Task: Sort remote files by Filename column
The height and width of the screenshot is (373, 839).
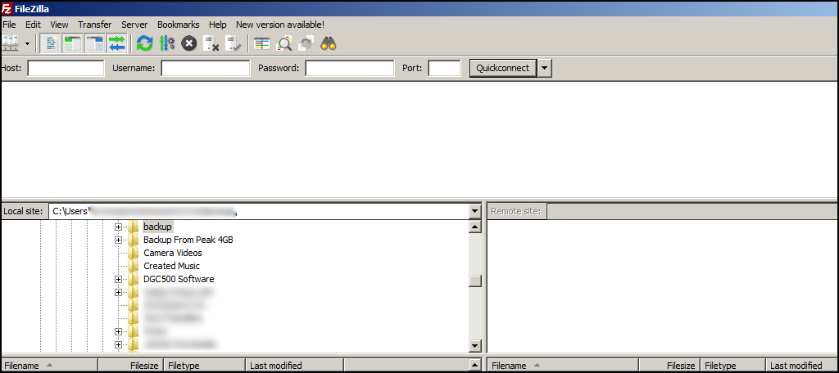Action: click(x=564, y=366)
